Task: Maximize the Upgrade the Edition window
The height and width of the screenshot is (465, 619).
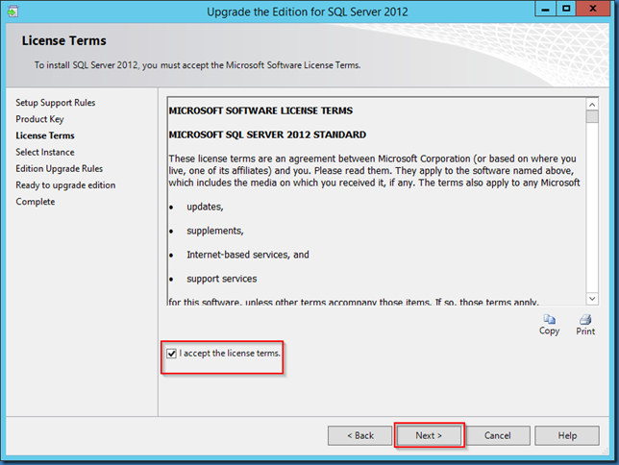Action: 566,9
